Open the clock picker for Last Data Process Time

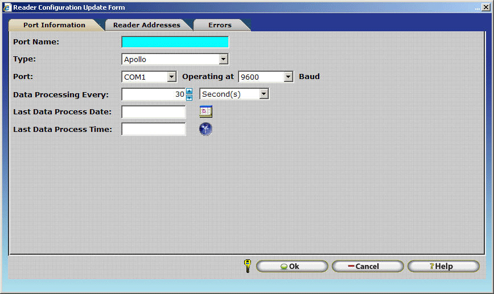(x=205, y=129)
